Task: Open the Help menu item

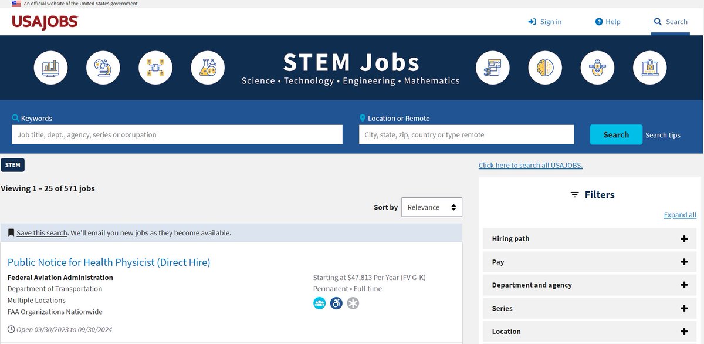Action: click(x=607, y=22)
